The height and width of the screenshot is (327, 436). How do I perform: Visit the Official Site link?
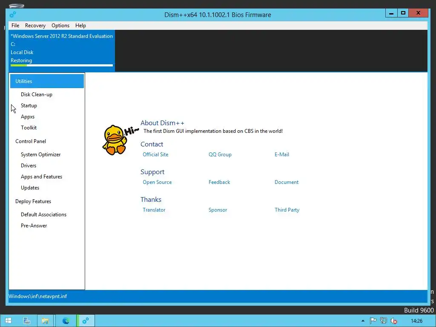tap(155, 155)
